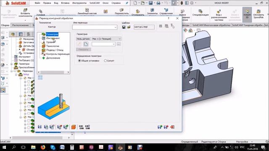Open template folder icon beside template field
269x151 pixels.
tap(129, 27)
